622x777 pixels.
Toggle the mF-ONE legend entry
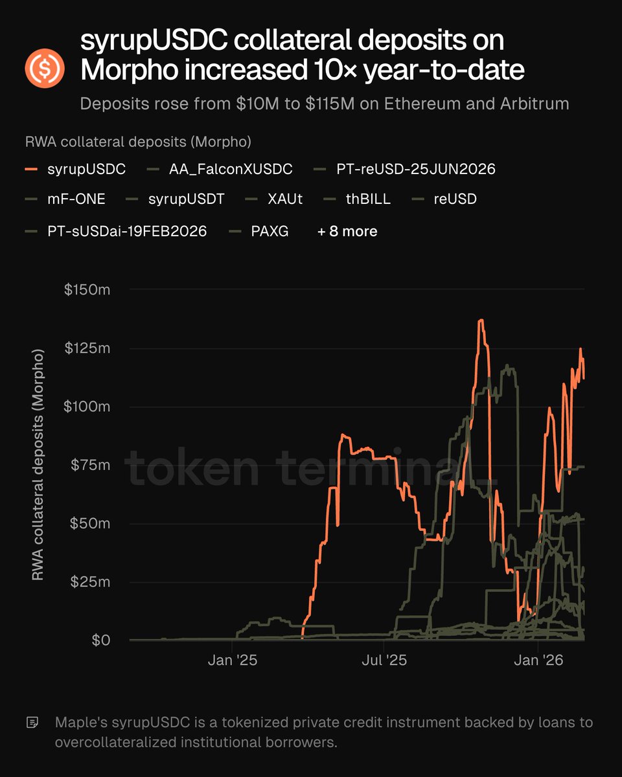click(x=76, y=199)
